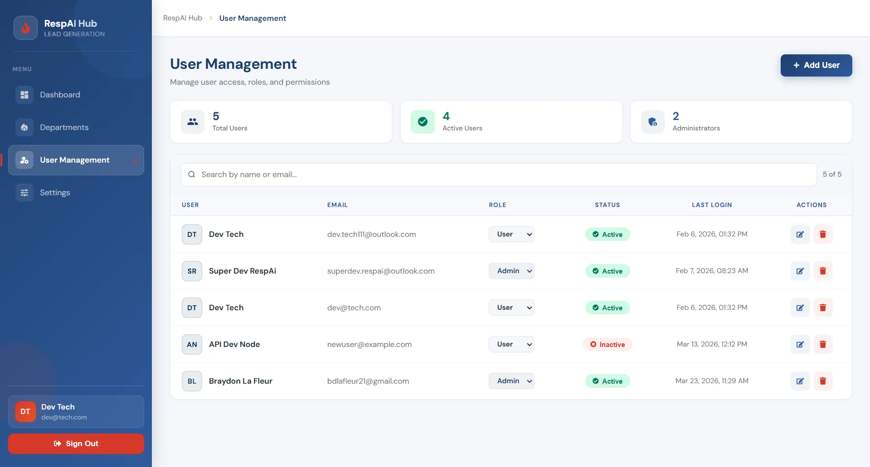870x467 pixels.
Task: Click the Total Users stat card
Action: (x=281, y=122)
